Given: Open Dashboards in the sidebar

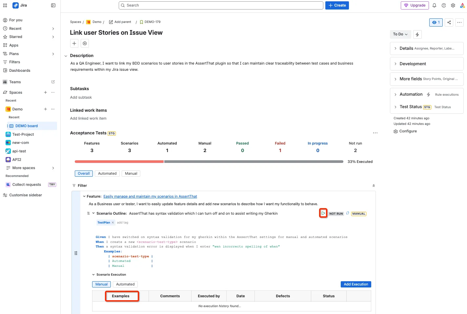Looking at the screenshot, I should click(20, 70).
